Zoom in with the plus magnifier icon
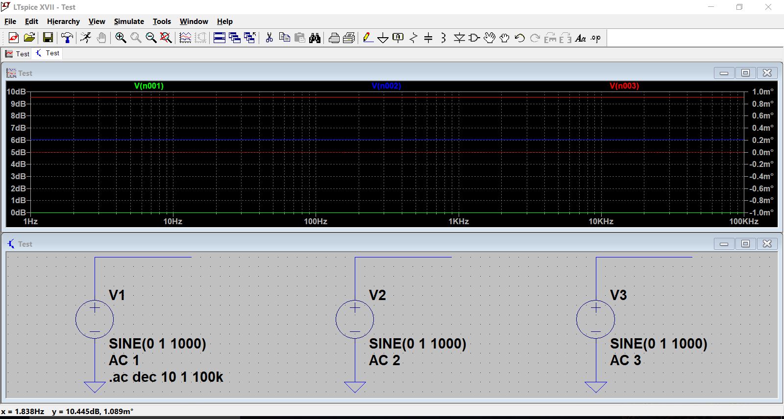 (x=121, y=38)
